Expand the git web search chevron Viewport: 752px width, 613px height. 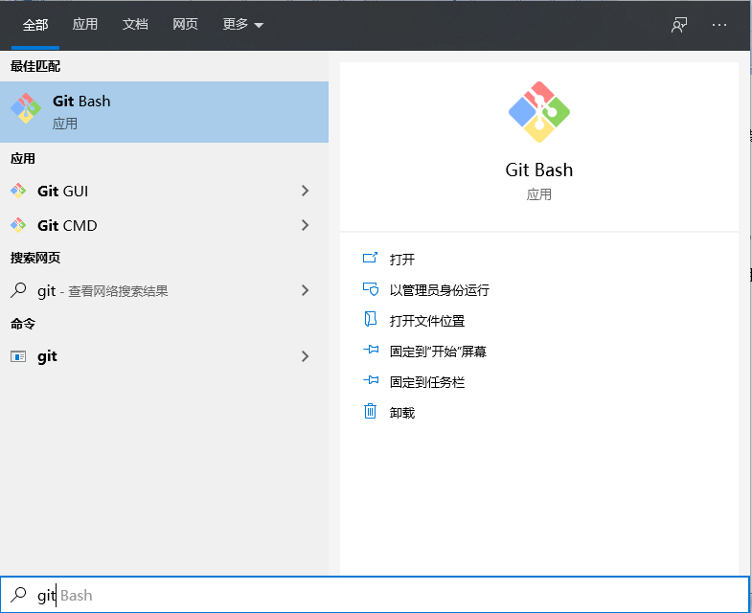click(306, 290)
